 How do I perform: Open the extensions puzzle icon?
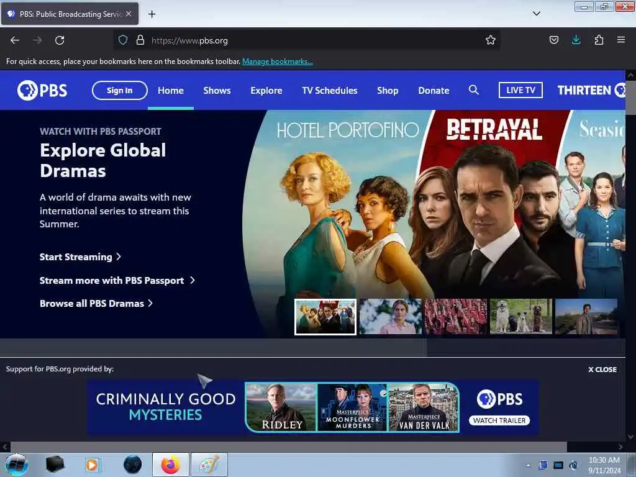pos(599,40)
